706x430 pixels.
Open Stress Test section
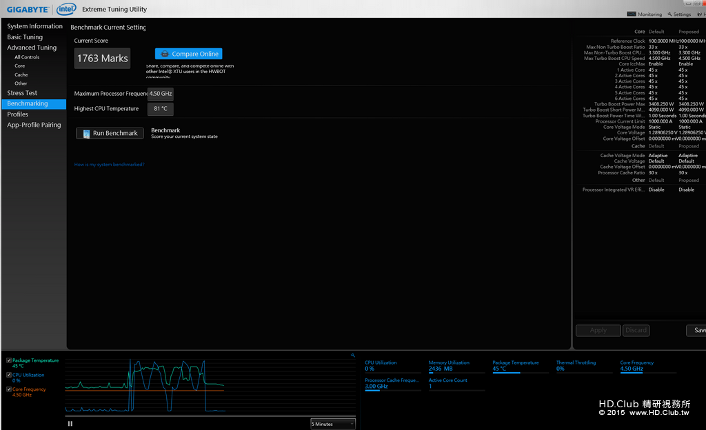click(22, 92)
